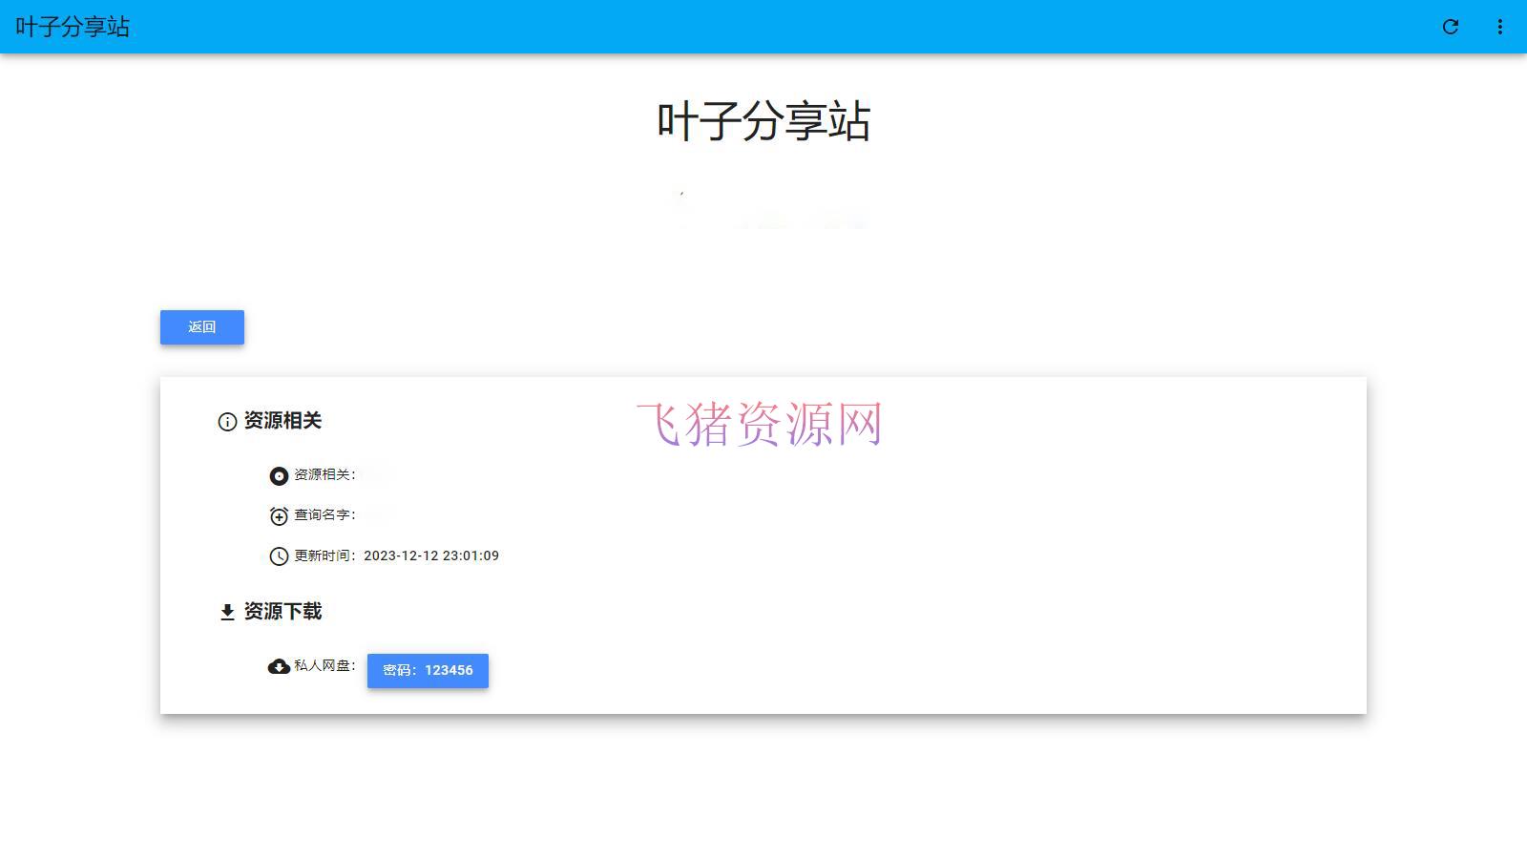
Task: Select the update time 2023-12-12 23:01:09
Action: point(431,555)
